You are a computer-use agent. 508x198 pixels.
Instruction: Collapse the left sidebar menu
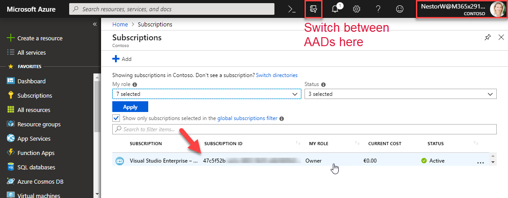95,24
